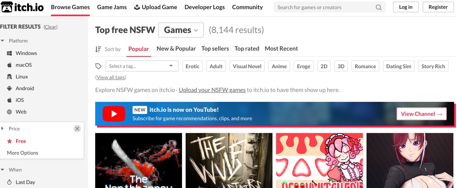Viewport: 457px width, 188px height.
Task: Filter by Last Day label
Action: pos(25,182)
